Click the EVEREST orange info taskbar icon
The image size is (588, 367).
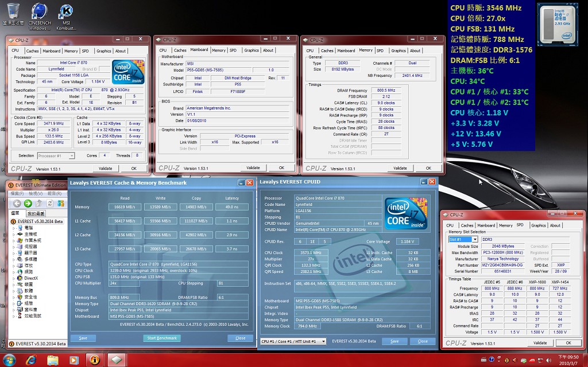pyautogui.click(x=95, y=360)
